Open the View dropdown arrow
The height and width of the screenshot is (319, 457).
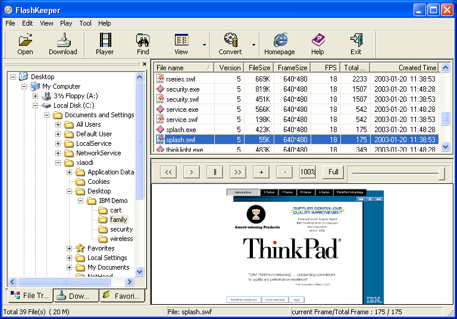click(204, 45)
